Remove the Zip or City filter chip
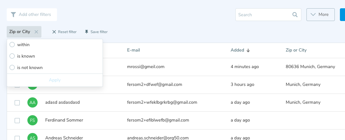Image resolution: width=345 pixels, height=140 pixels. tap(36, 32)
